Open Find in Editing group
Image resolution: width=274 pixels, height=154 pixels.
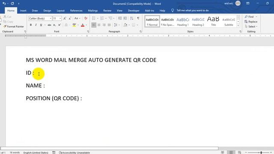click(x=249, y=17)
